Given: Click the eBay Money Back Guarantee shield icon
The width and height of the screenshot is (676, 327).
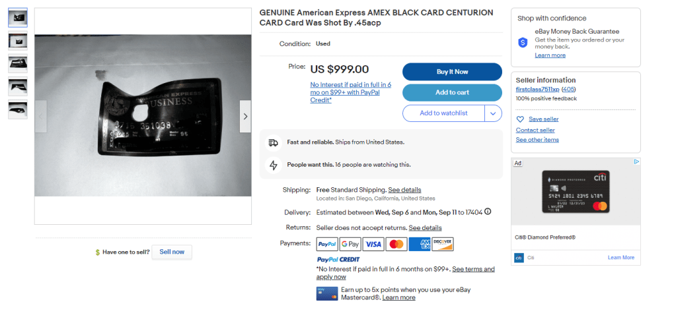Looking at the screenshot, I should pyautogui.click(x=523, y=42).
